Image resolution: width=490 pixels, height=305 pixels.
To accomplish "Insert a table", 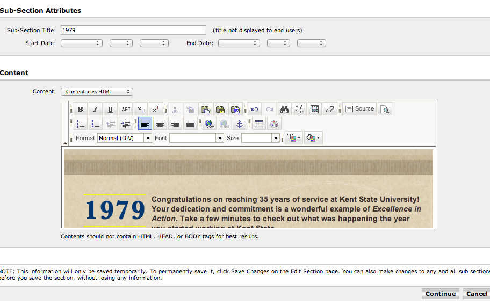I will (259, 124).
